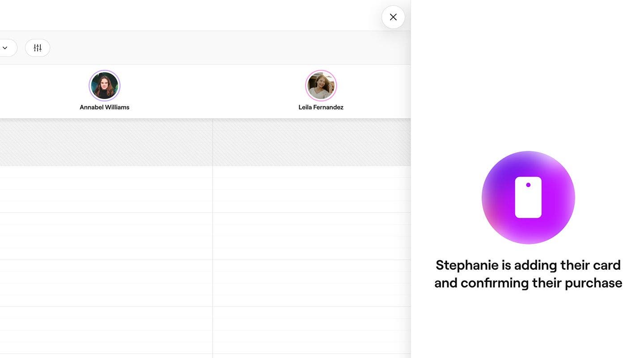Viewport: 644px width, 358px height.
Task: Click the empty white panel area above the purple circle
Action: [528, 76]
